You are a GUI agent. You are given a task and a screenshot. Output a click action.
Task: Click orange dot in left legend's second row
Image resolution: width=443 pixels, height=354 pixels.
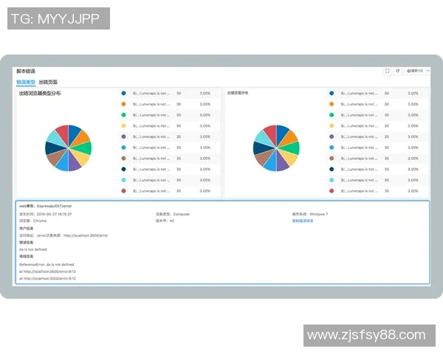pos(124,104)
